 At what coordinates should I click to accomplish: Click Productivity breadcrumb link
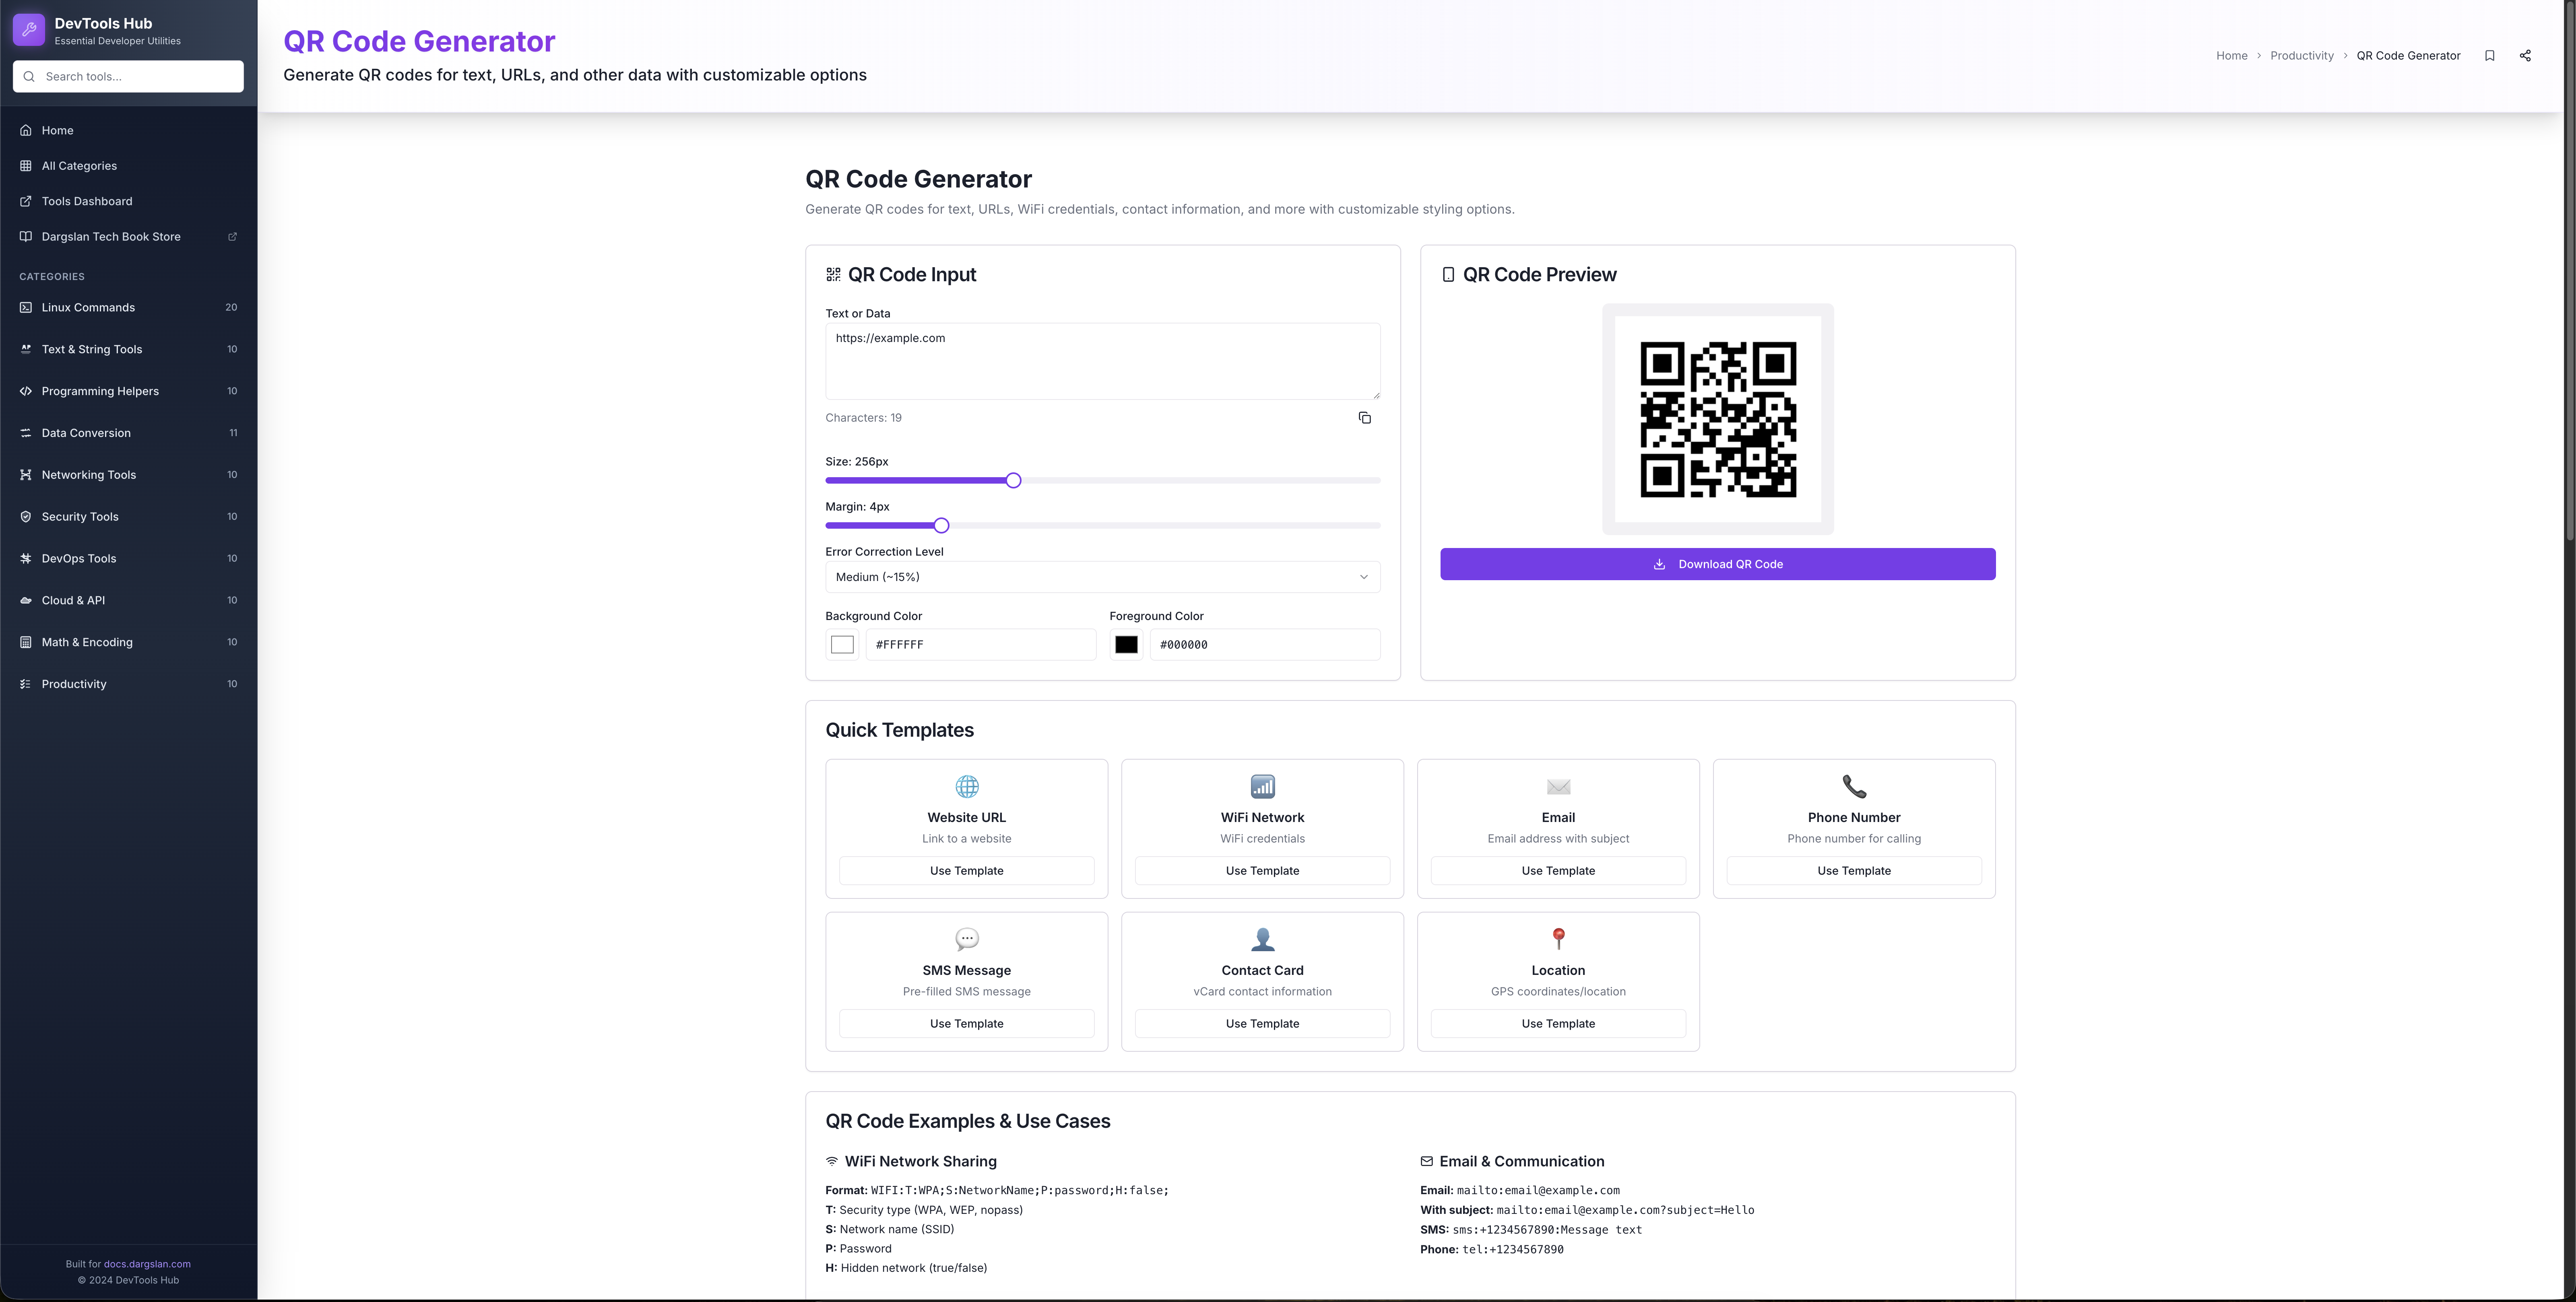click(2301, 56)
